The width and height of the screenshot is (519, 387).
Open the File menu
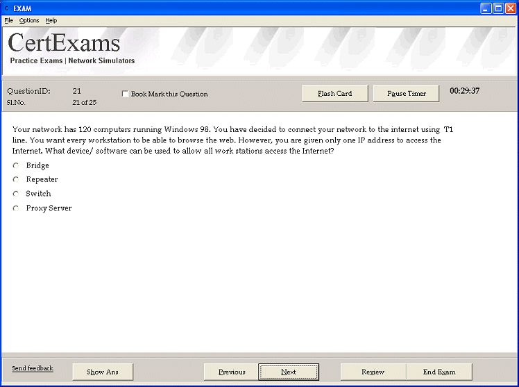8,21
